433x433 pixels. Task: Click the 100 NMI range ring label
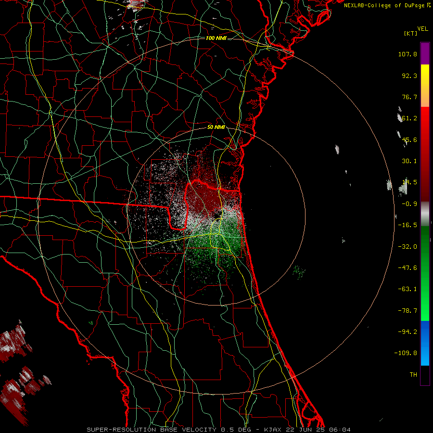coord(216,38)
